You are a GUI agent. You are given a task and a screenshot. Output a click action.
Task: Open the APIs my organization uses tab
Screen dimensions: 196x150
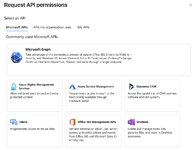[52, 27]
